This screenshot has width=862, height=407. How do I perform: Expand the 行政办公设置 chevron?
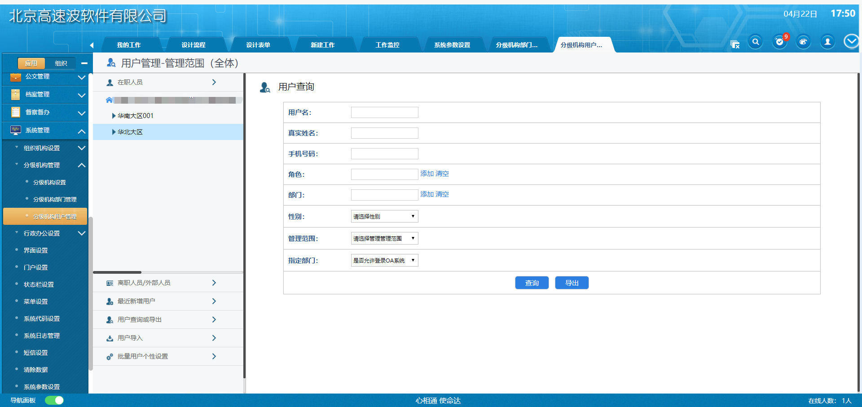point(82,233)
